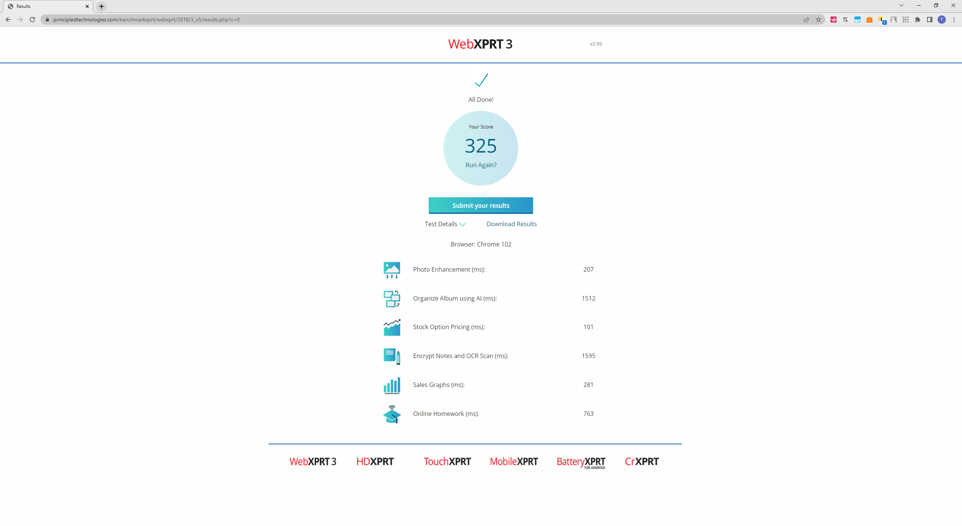Image resolution: width=962 pixels, height=526 pixels.
Task: Click the lock icon in address bar
Action: tap(47, 20)
